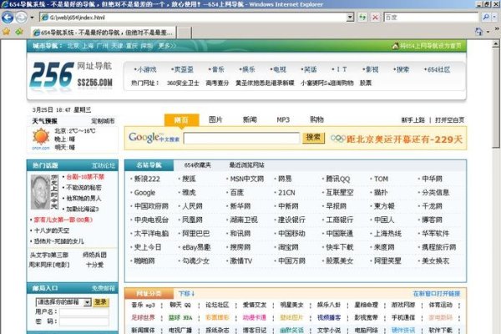Open a new blank browser tab
Screen dimensions: 501x334
click(184, 33)
